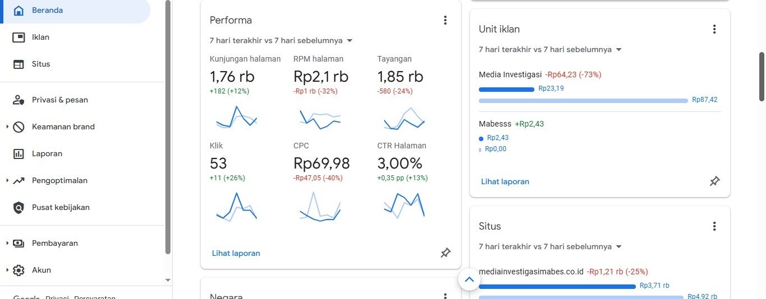This screenshot has width=766, height=299.
Task: Open Pusat kebijakan shield icon
Action: [19, 208]
